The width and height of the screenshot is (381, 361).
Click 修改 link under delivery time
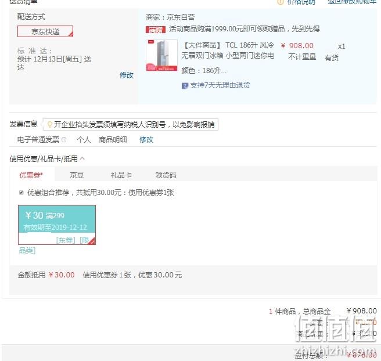pyautogui.click(x=127, y=75)
